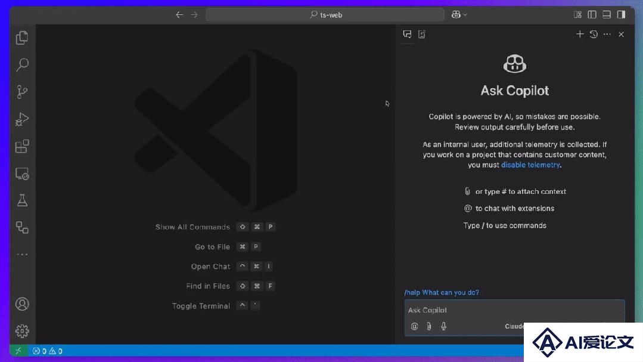Click the 'Show All Commands' label

click(192, 227)
